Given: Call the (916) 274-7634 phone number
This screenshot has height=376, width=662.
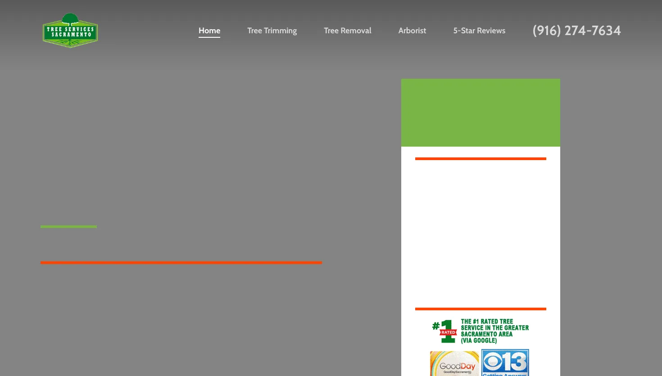Looking at the screenshot, I should pyautogui.click(x=576, y=31).
